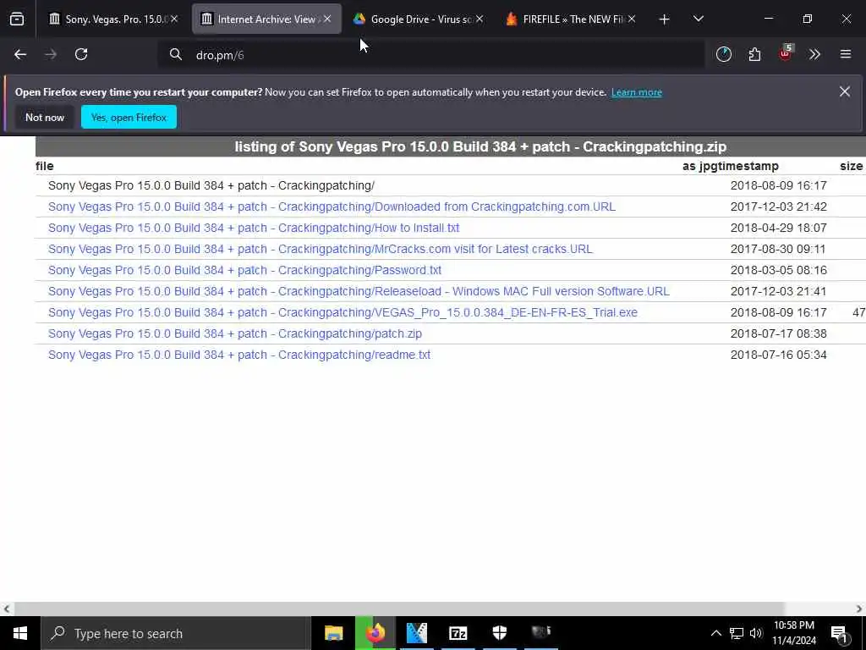866x650 pixels.
Task: Open the blue-green app icon next to Firefox
Action: click(x=416, y=633)
